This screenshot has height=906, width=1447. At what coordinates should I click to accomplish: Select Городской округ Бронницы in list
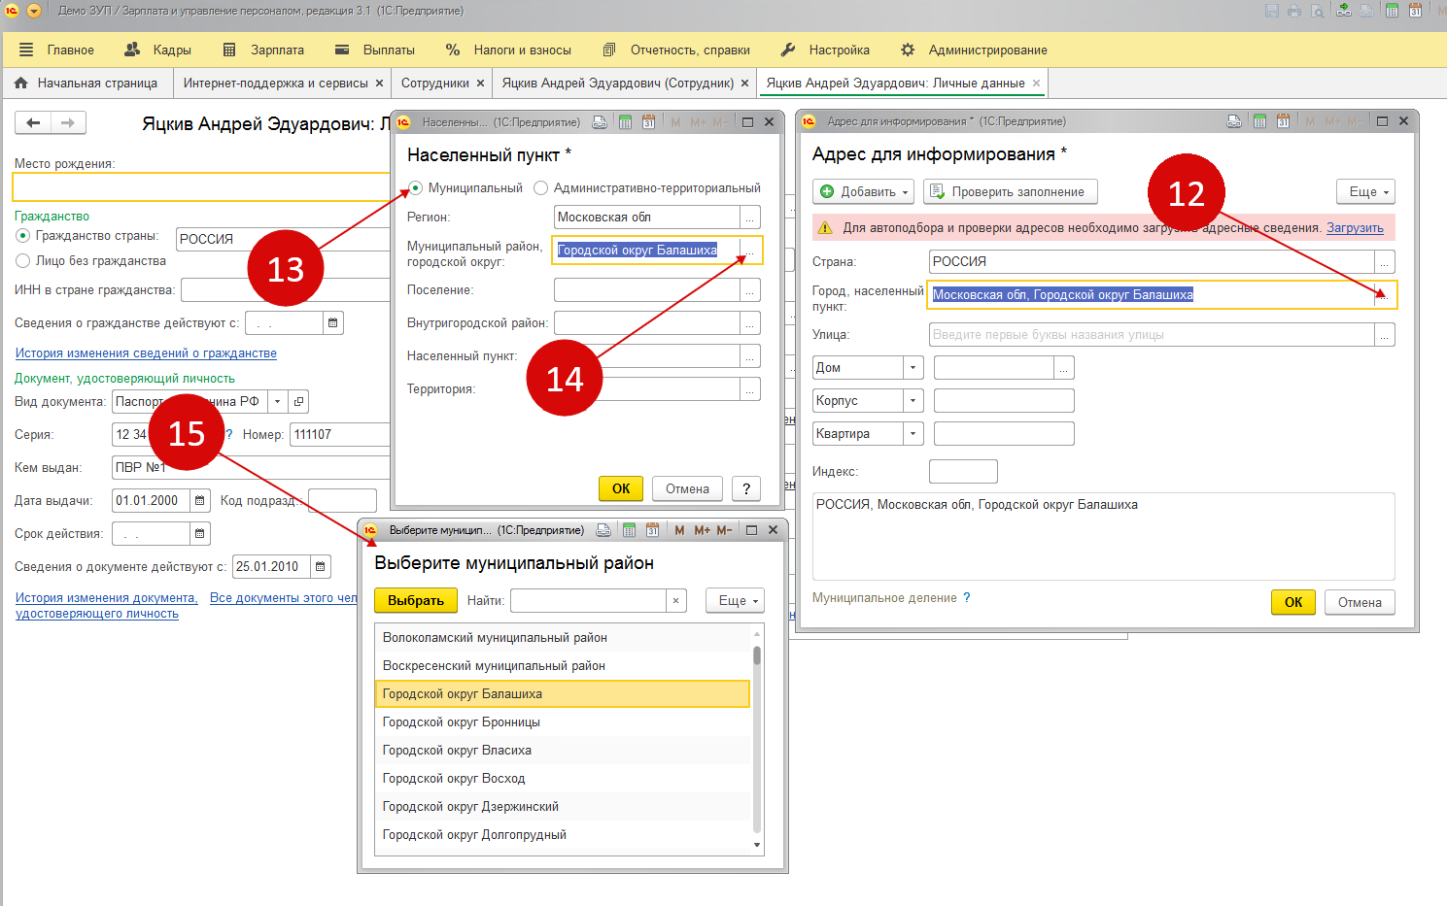point(462,722)
